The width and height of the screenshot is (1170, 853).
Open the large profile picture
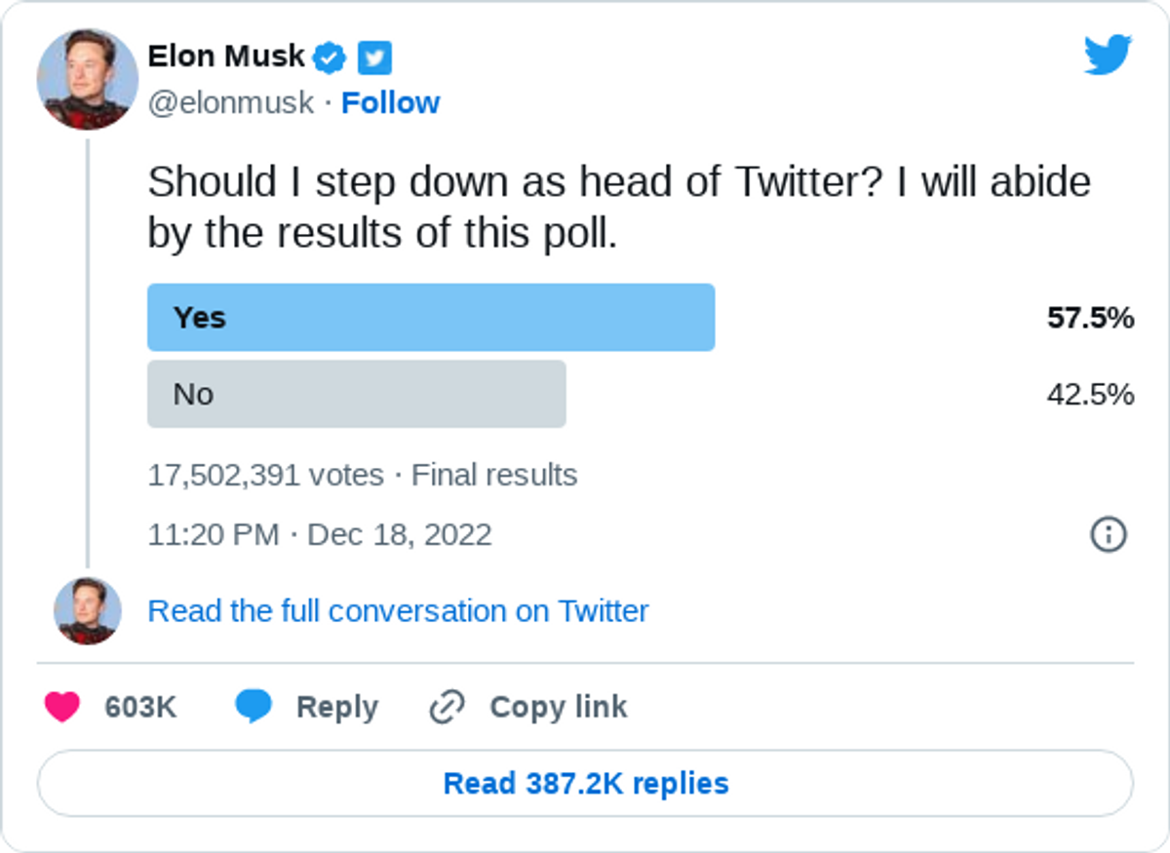point(88,80)
